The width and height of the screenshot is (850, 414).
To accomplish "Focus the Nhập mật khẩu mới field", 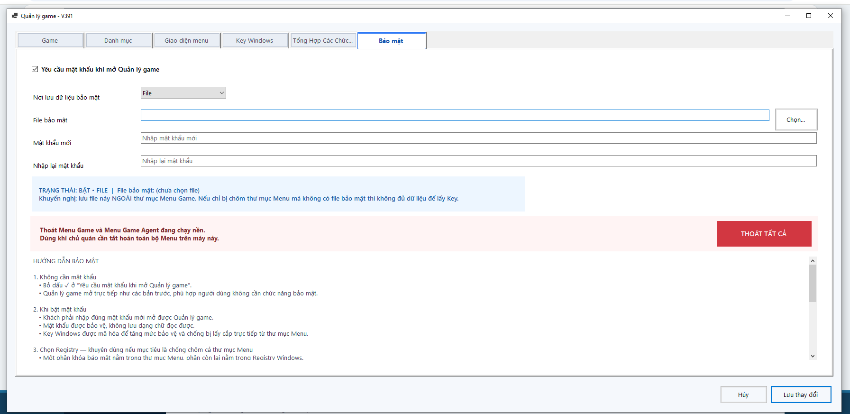I will tap(479, 138).
